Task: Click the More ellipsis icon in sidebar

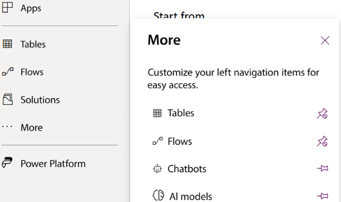Action: click(7, 127)
